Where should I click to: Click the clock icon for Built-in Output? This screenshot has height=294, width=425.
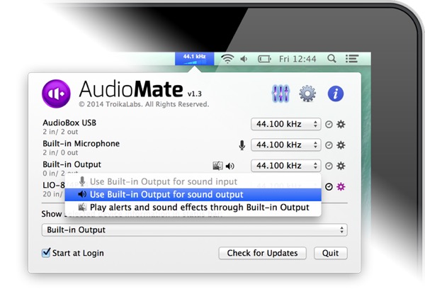pos(329,166)
